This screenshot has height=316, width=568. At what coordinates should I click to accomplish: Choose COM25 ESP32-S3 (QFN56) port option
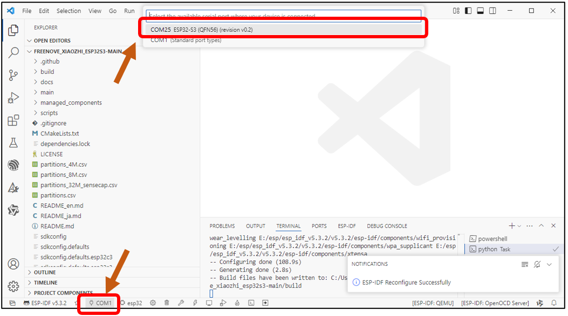coord(284,30)
